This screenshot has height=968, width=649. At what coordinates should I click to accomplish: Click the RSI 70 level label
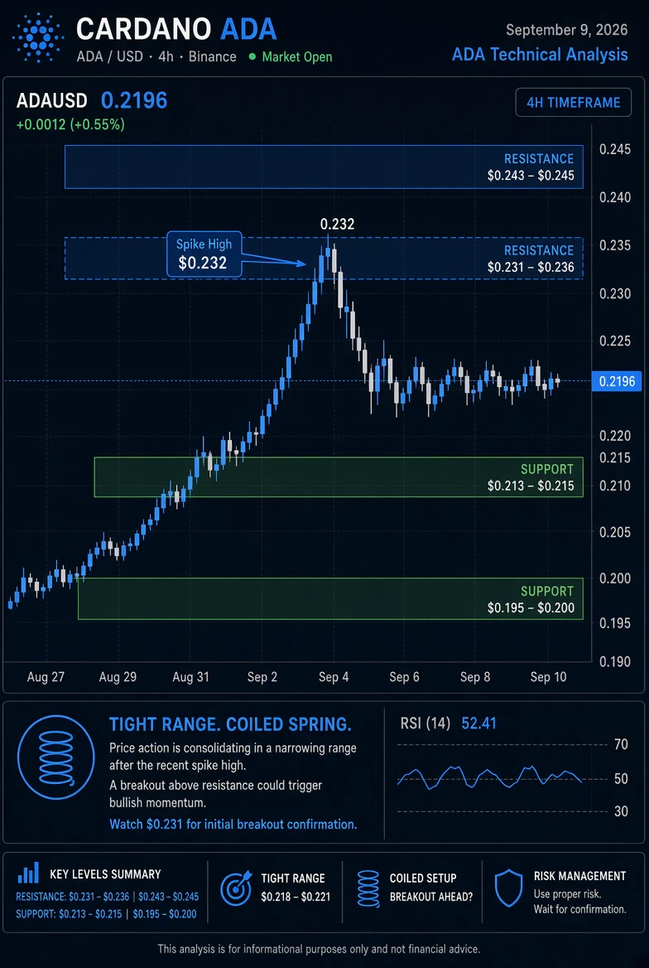point(621,744)
